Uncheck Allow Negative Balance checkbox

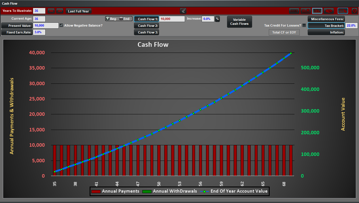tap(61, 25)
